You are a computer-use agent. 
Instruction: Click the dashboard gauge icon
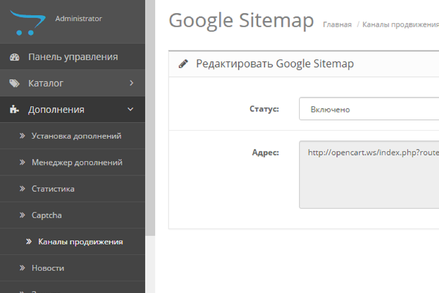14,57
